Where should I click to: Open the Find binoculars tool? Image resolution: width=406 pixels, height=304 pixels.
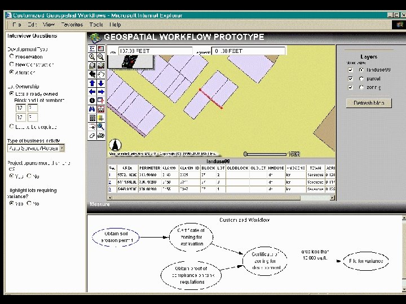click(x=92, y=109)
